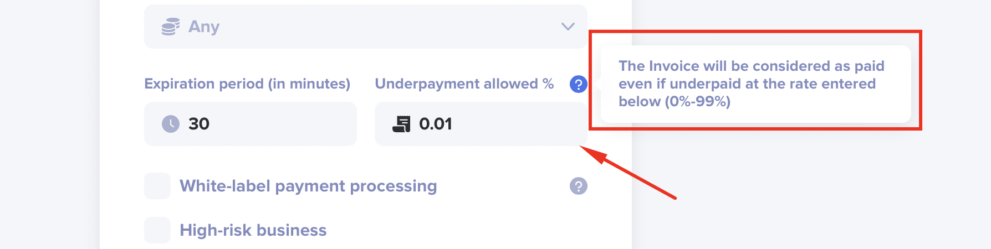This screenshot has height=249, width=991.
Task: Focus the expiration period field showing 30
Action: coord(251,124)
